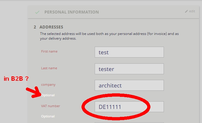Click the address usage description paragraph
This screenshot has height=123, width=202.
[x=109, y=36]
